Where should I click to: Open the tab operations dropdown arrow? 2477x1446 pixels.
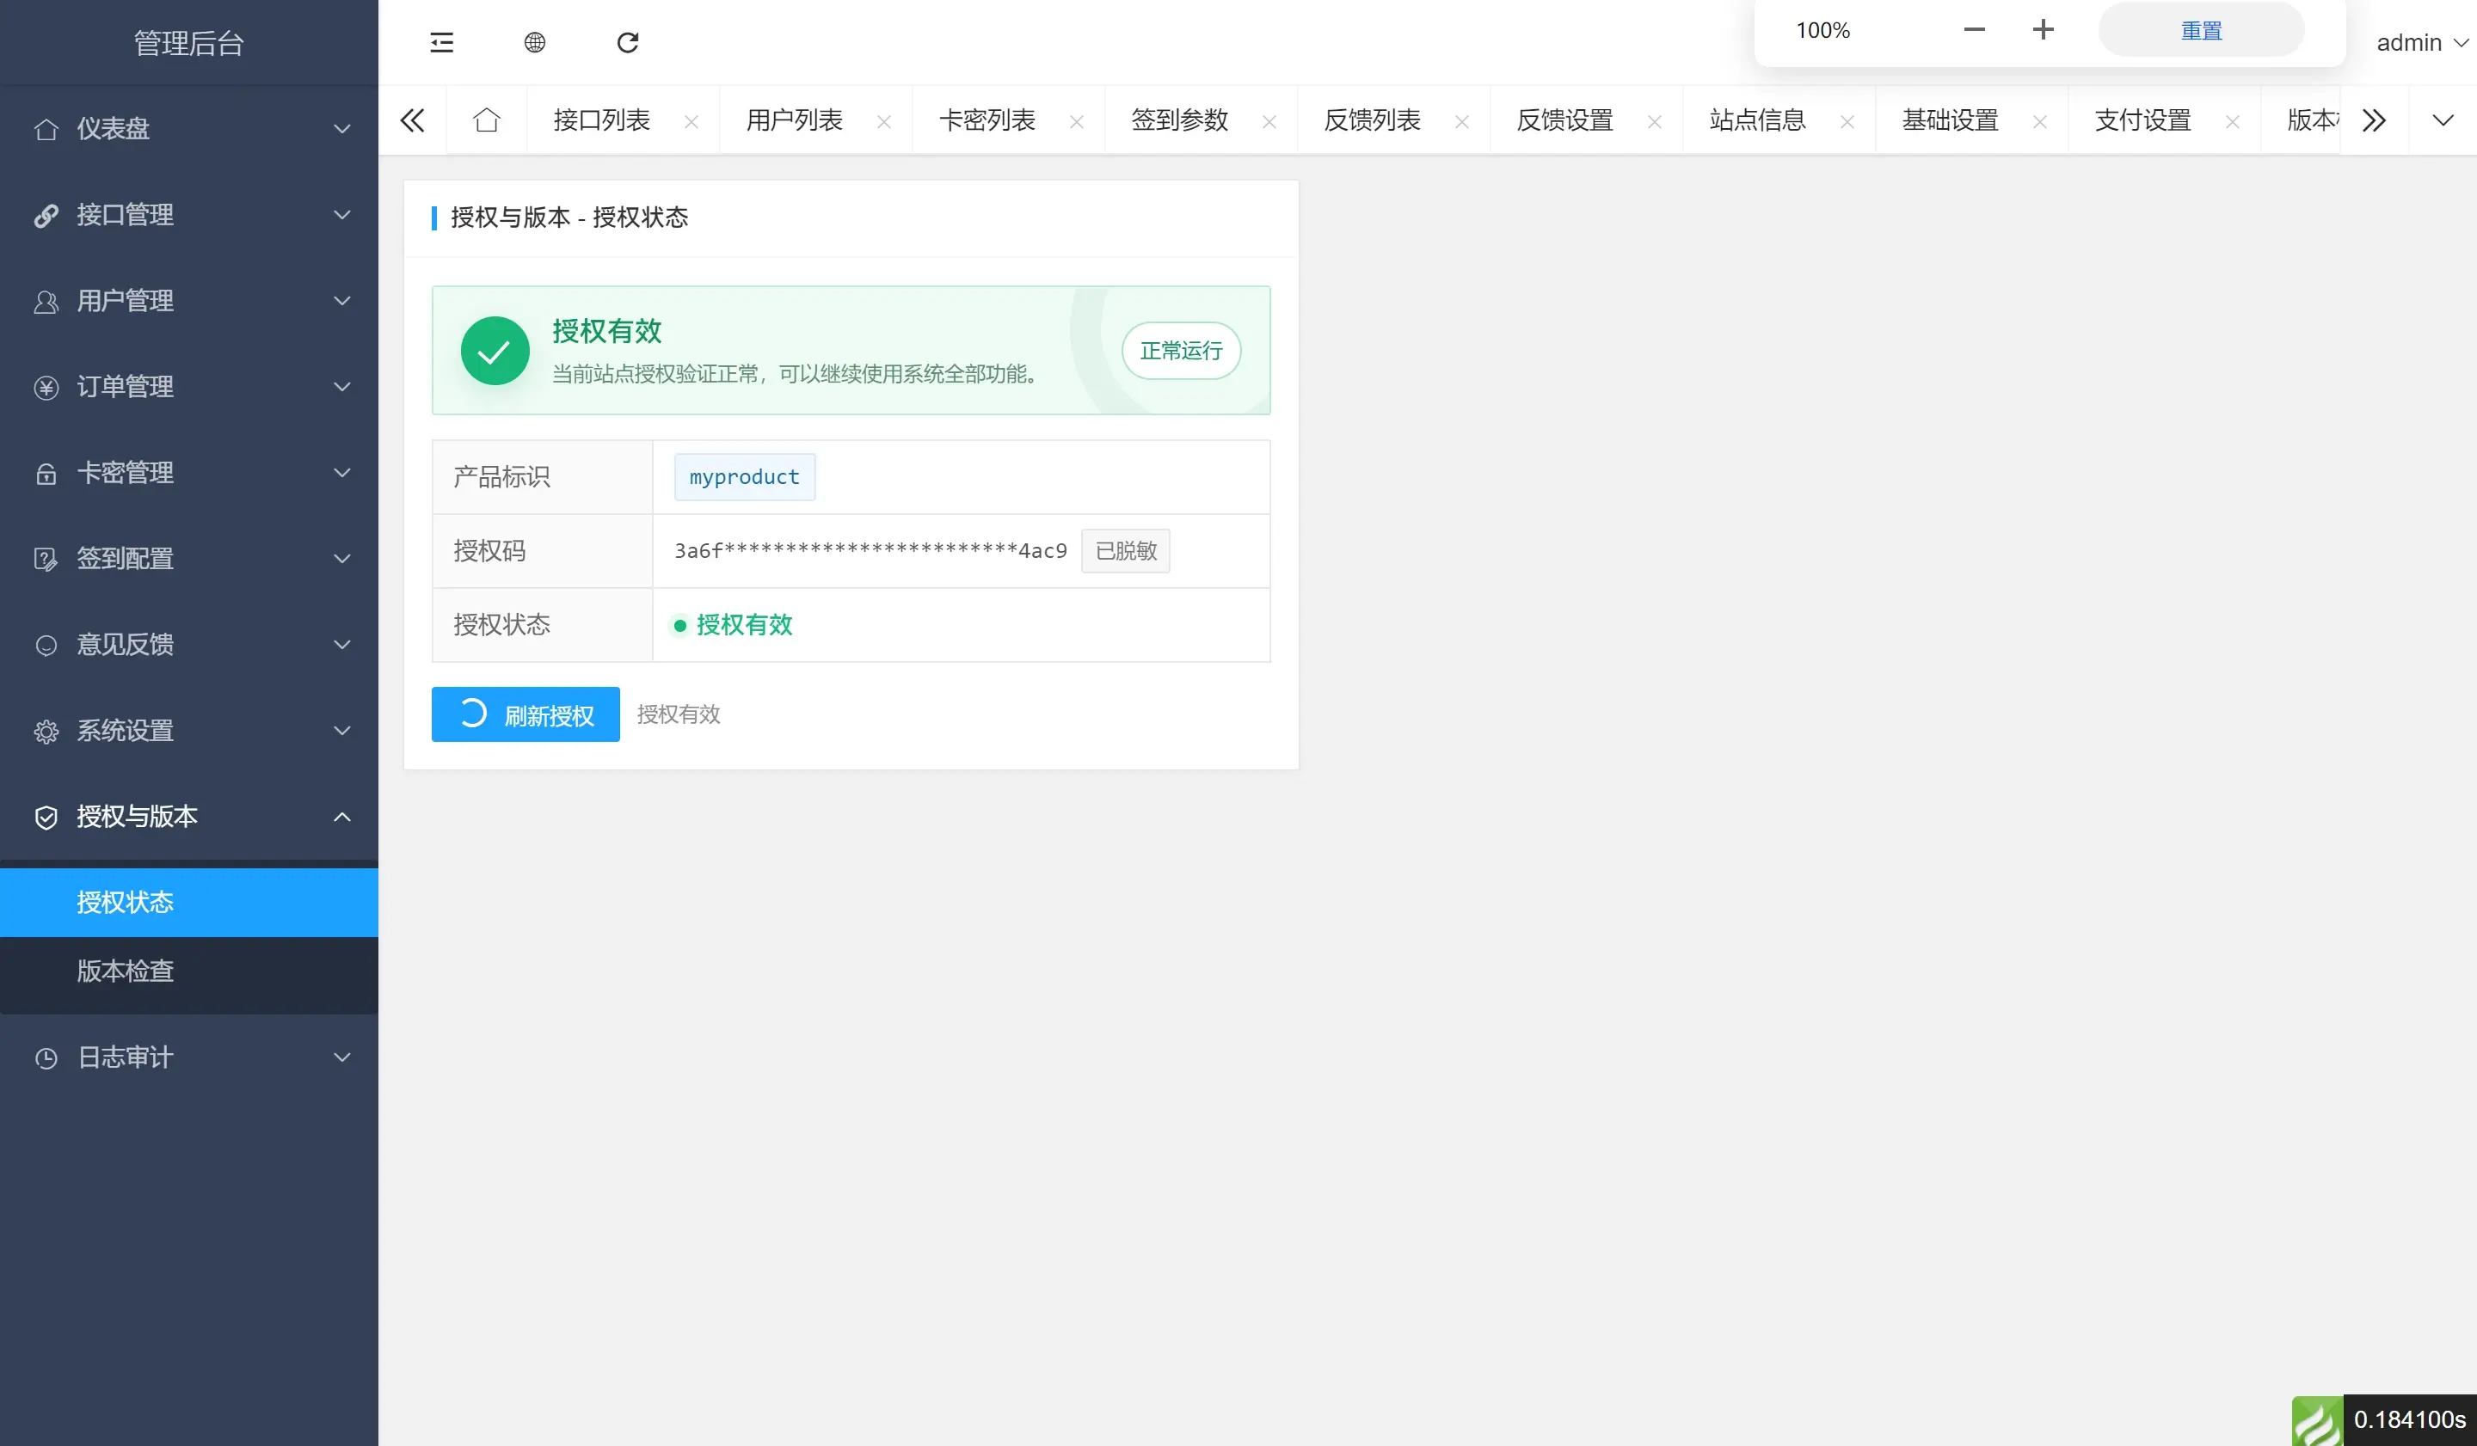tap(2443, 119)
